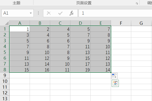Select column header F

(x=121, y=23)
